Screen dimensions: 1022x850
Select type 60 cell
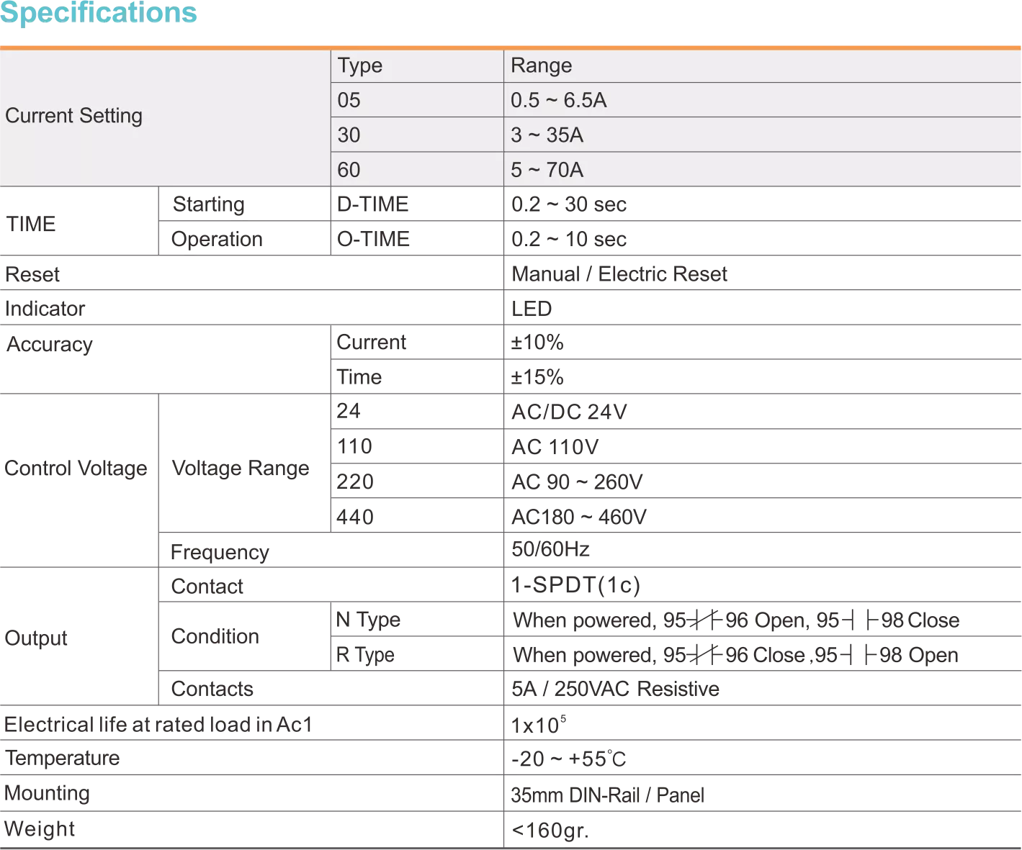pos(349,170)
